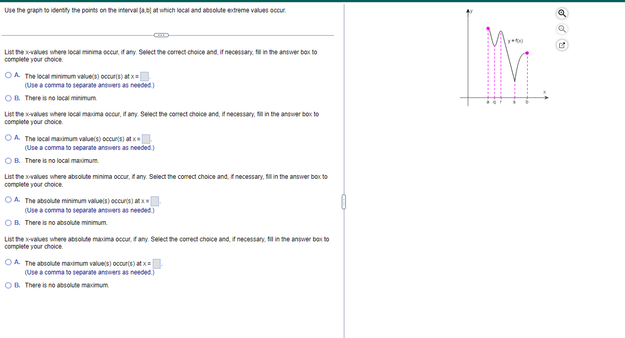
Task: Click the magenta point at x = b
Action: click(x=527, y=53)
